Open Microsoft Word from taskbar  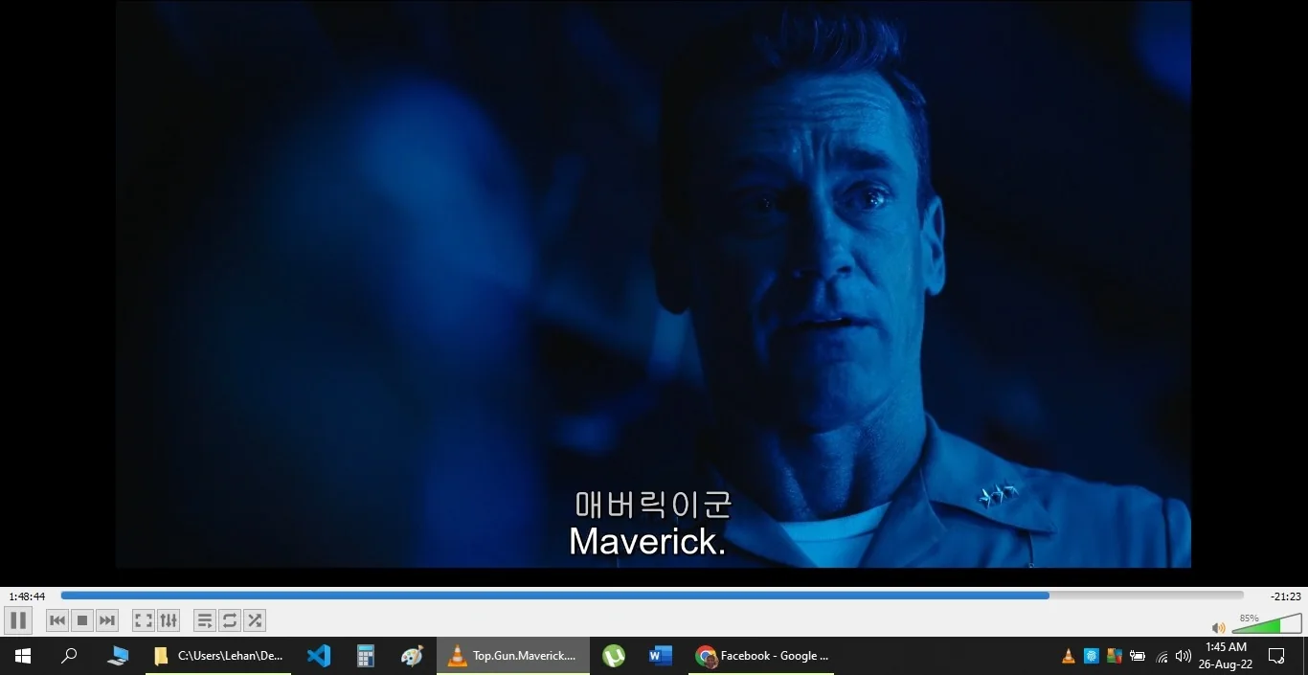point(661,656)
